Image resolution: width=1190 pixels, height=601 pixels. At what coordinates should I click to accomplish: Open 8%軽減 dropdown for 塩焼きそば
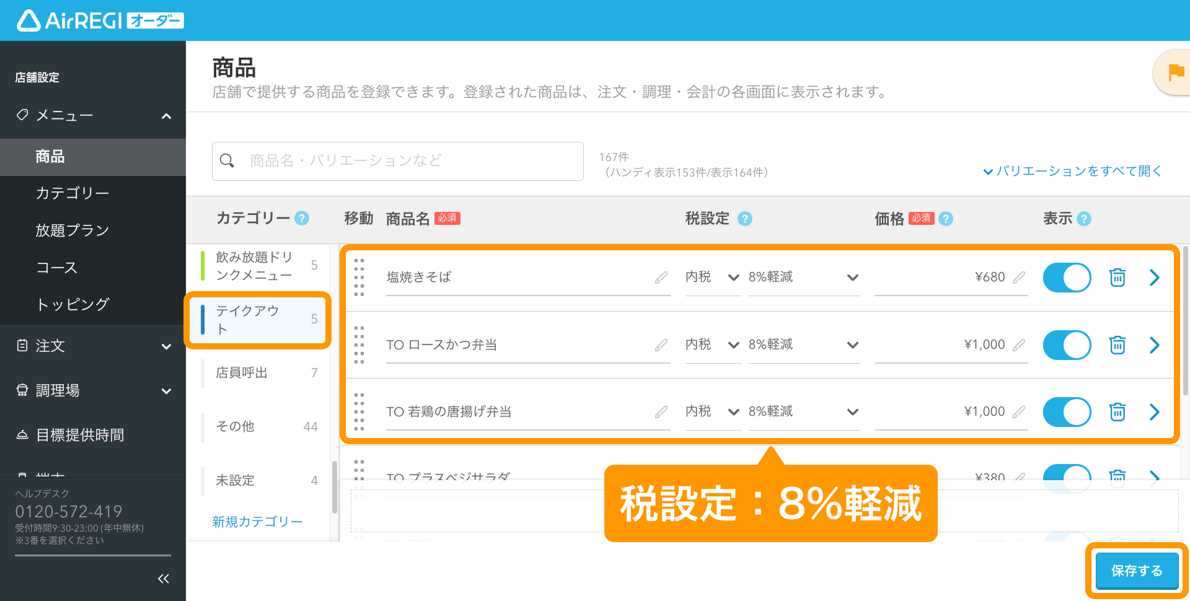coord(804,278)
